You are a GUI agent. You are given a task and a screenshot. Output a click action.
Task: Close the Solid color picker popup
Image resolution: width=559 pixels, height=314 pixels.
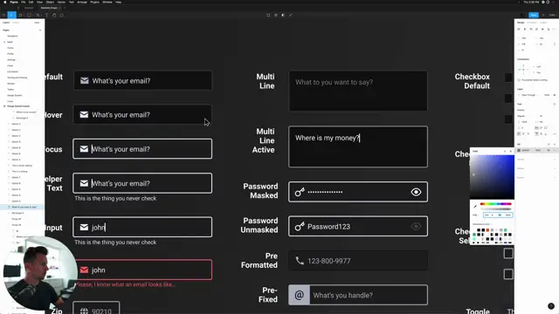[x=510, y=151]
